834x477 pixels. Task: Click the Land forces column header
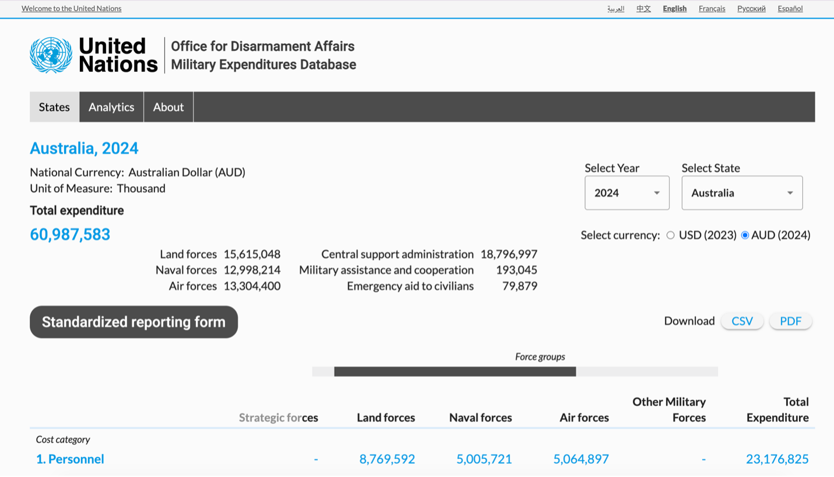pyautogui.click(x=386, y=418)
